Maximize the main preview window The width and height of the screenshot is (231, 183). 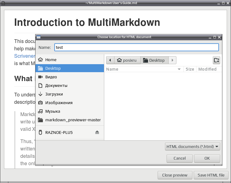223,3
